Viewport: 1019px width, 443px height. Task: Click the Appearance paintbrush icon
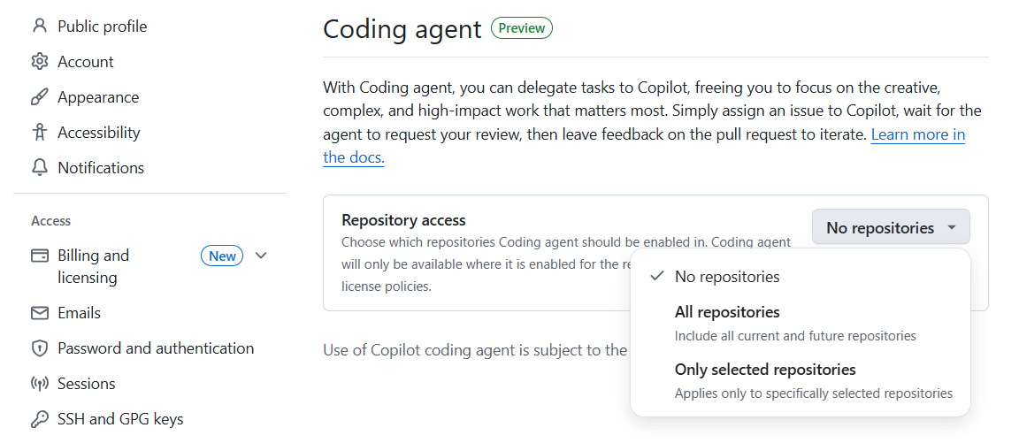coord(39,97)
